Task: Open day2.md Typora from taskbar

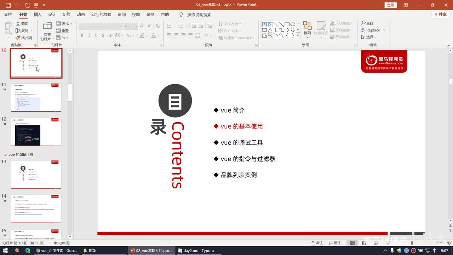Action: [x=195, y=250]
